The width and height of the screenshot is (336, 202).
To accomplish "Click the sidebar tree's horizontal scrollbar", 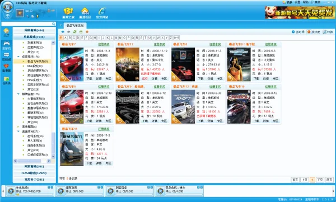I will coord(32,161).
